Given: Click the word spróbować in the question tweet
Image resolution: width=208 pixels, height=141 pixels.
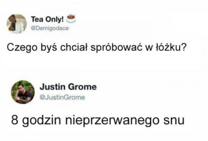Looking at the screenshot, I should 117,48.
